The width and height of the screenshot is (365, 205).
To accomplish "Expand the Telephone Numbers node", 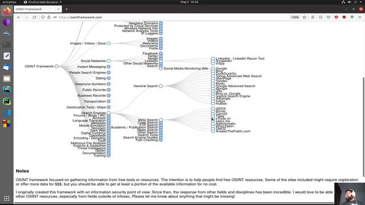I will (108, 84).
